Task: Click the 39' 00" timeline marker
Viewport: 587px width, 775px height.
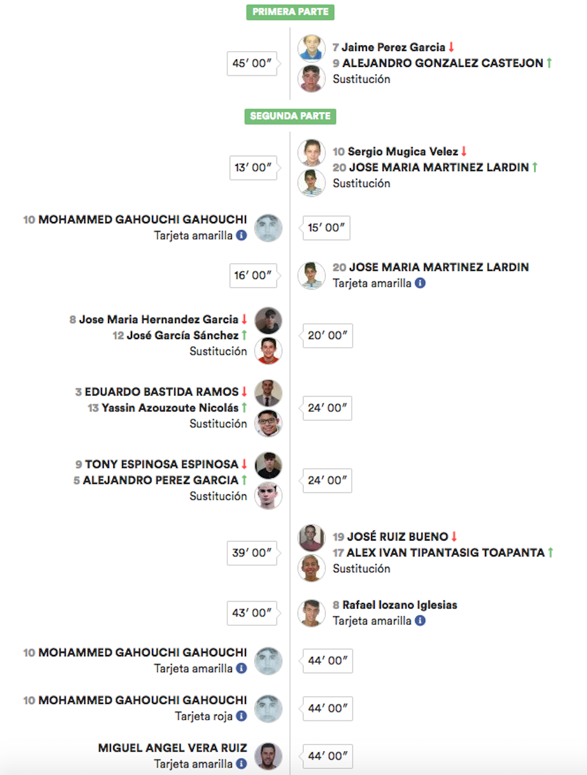Action: pos(252,553)
